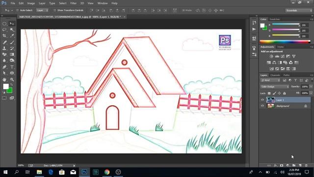Select the Brush tool
Screen dimensions: 314x177
(12, 42)
